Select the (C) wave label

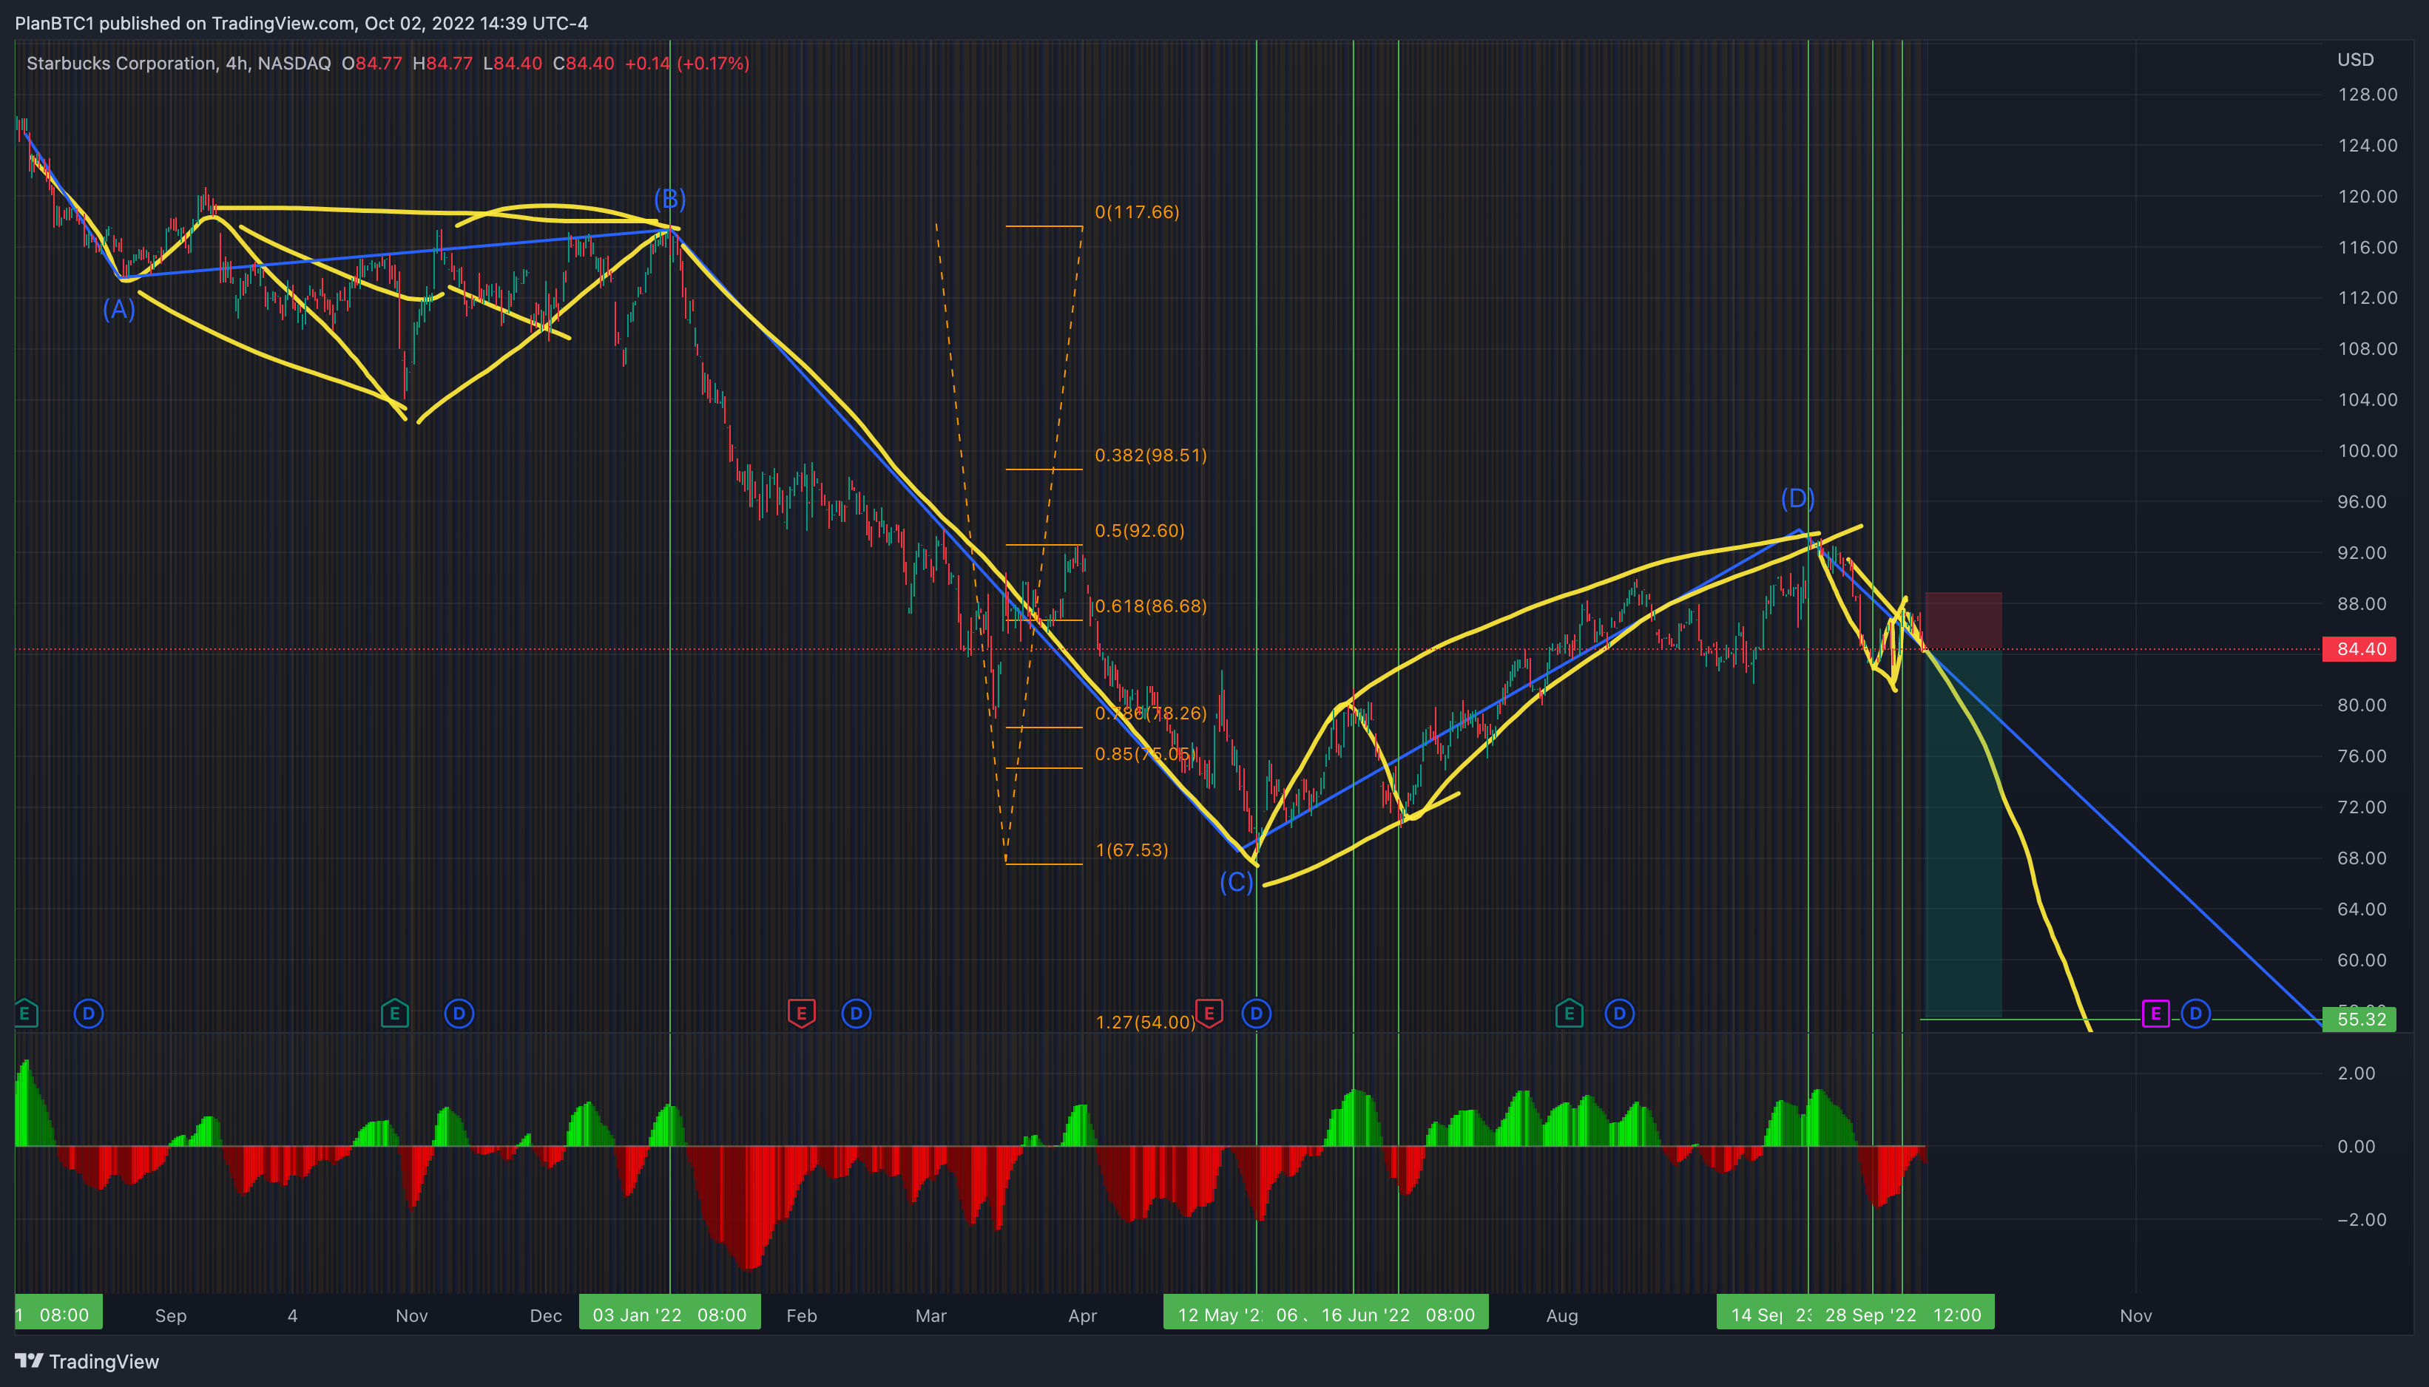point(1237,882)
